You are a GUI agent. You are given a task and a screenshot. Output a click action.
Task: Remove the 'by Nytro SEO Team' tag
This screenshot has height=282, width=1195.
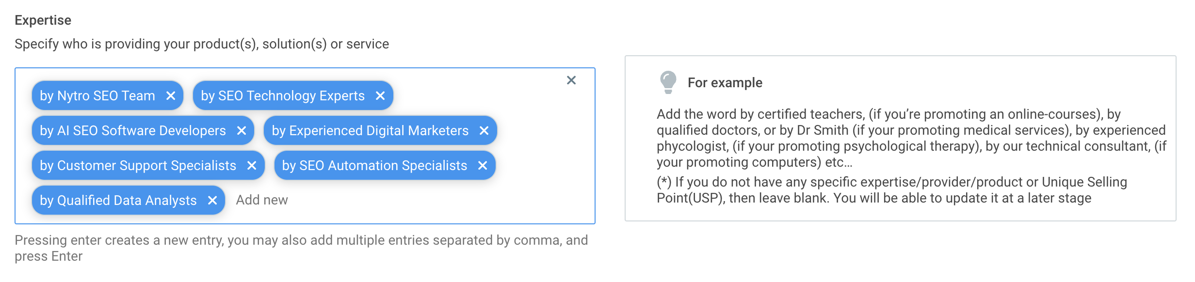(171, 96)
